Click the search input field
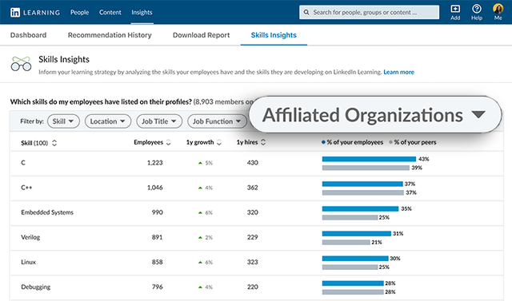Screen dimensions: 512x301 [x=370, y=13]
